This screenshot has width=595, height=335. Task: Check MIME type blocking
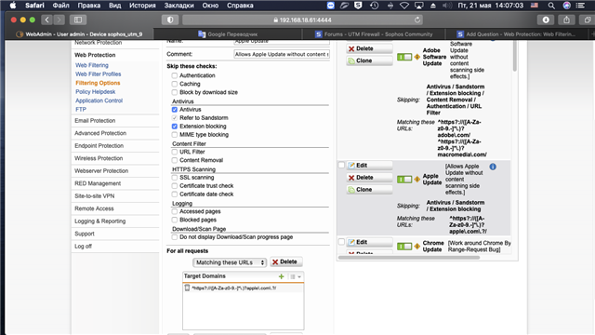pyautogui.click(x=175, y=134)
